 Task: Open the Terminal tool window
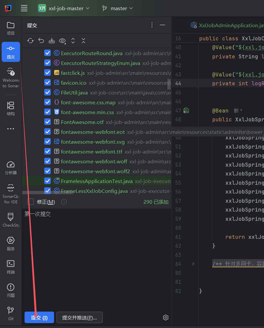[x=11, y=267]
